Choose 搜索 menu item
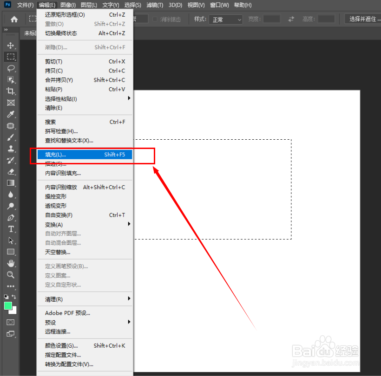 (85, 122)
